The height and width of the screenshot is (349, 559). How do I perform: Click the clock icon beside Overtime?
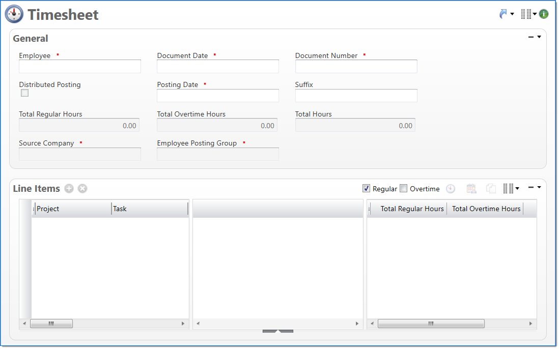click(x=451, y=189)
